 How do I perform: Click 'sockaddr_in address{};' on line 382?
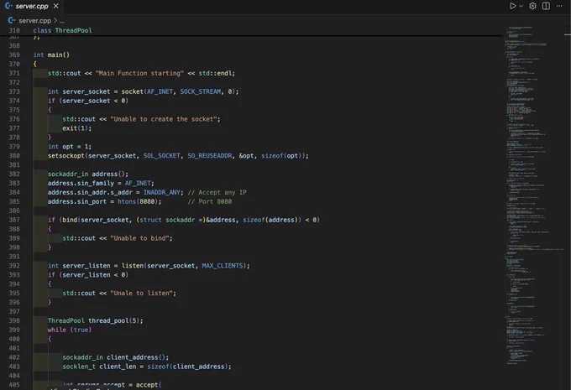88,174
